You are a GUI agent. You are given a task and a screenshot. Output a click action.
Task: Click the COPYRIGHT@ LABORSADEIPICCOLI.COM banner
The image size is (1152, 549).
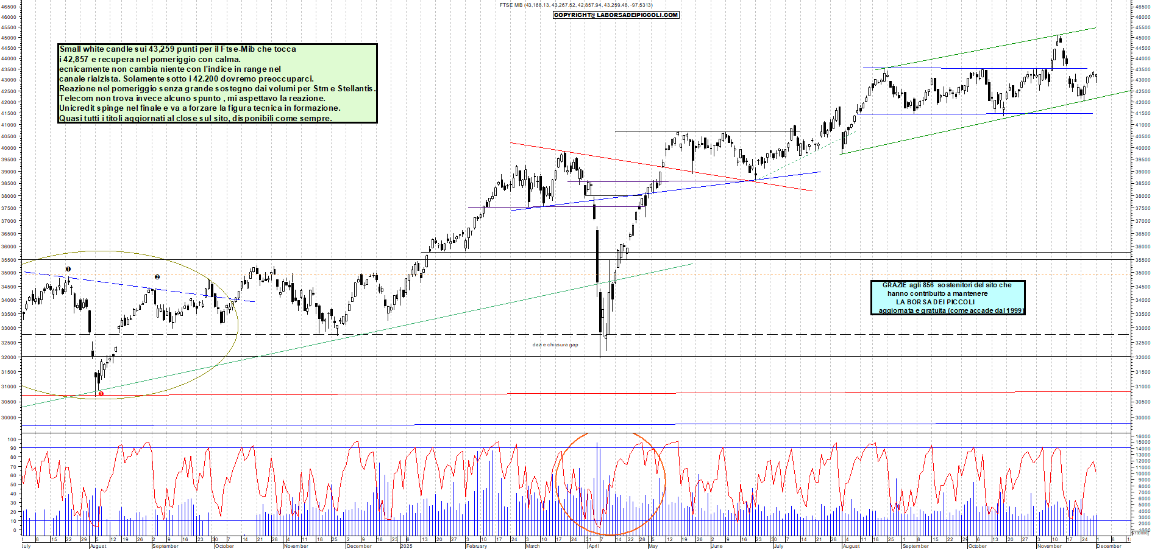[617, 15]
